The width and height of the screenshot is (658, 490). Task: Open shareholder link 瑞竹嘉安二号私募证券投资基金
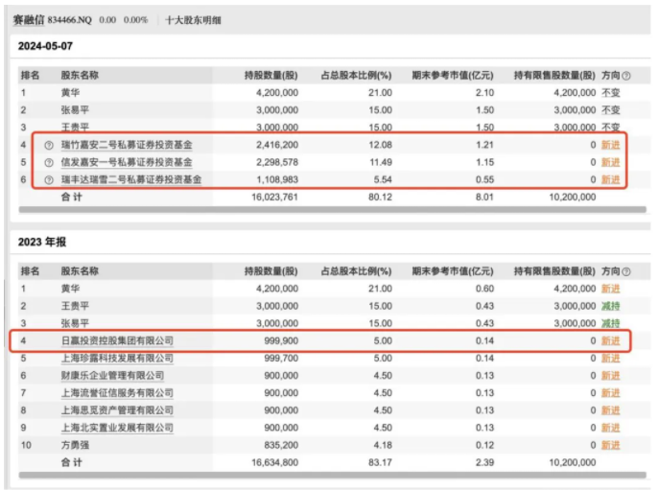pos(127,145)
